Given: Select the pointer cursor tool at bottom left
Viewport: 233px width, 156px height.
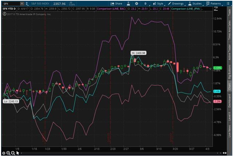Looking at the screenshot, I should coord(17,153).
